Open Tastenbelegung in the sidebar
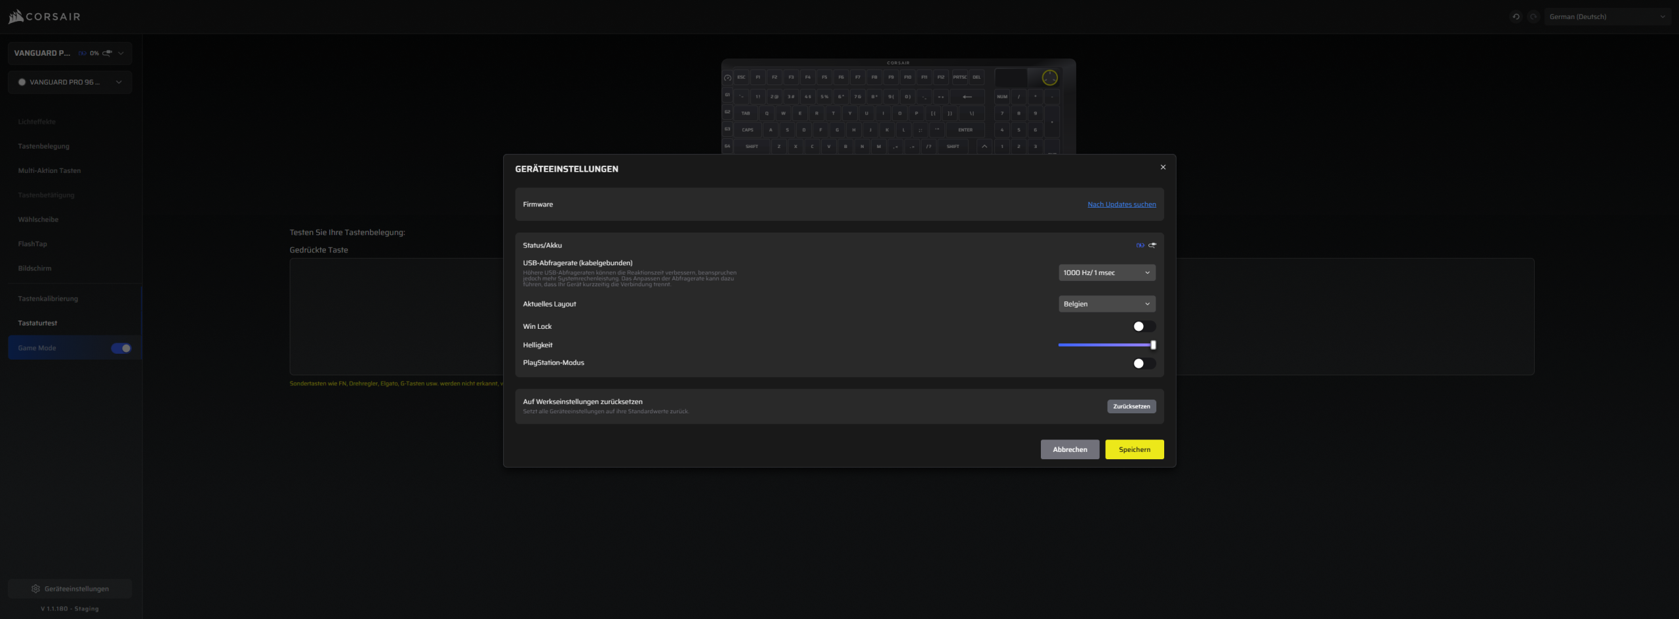 tap(44, 146)
